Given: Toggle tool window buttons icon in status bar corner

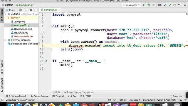Looking at the screenshot, I should (x=2, y=100).
